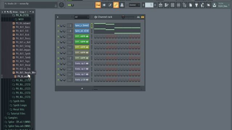Expand the Samples folder in browser
Viewport: 232px width, 130px height.
(11, 118)
